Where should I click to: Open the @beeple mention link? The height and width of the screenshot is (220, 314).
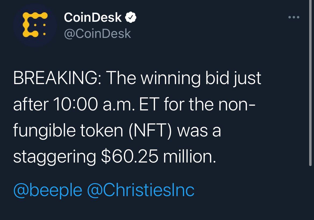tap(48, 190)
